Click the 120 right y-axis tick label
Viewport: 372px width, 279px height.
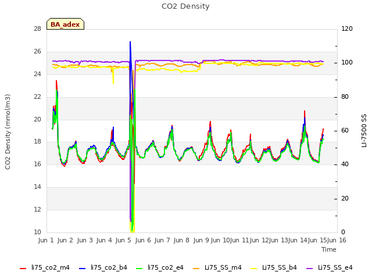tap(347, 28)
